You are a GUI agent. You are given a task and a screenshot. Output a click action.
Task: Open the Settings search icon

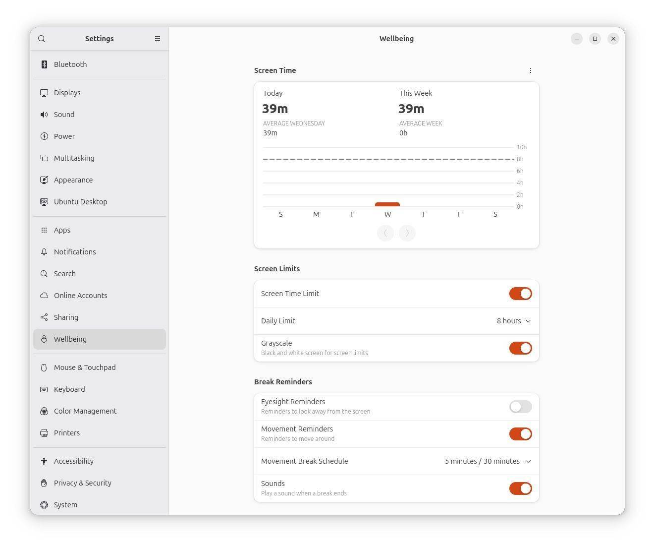pos(42,39)
